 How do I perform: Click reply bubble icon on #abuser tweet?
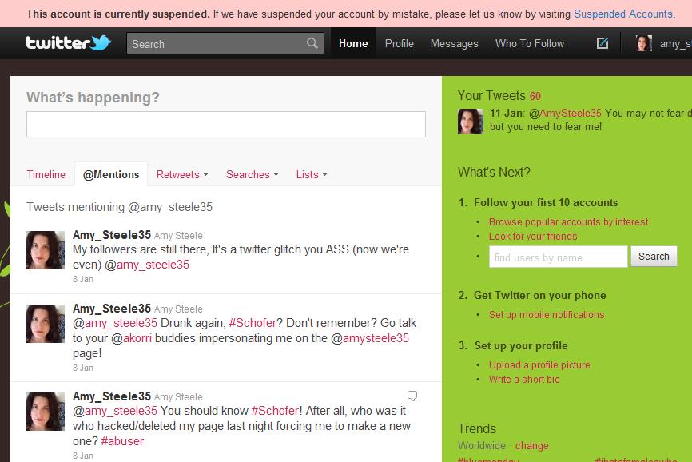(x=412, y=396)
